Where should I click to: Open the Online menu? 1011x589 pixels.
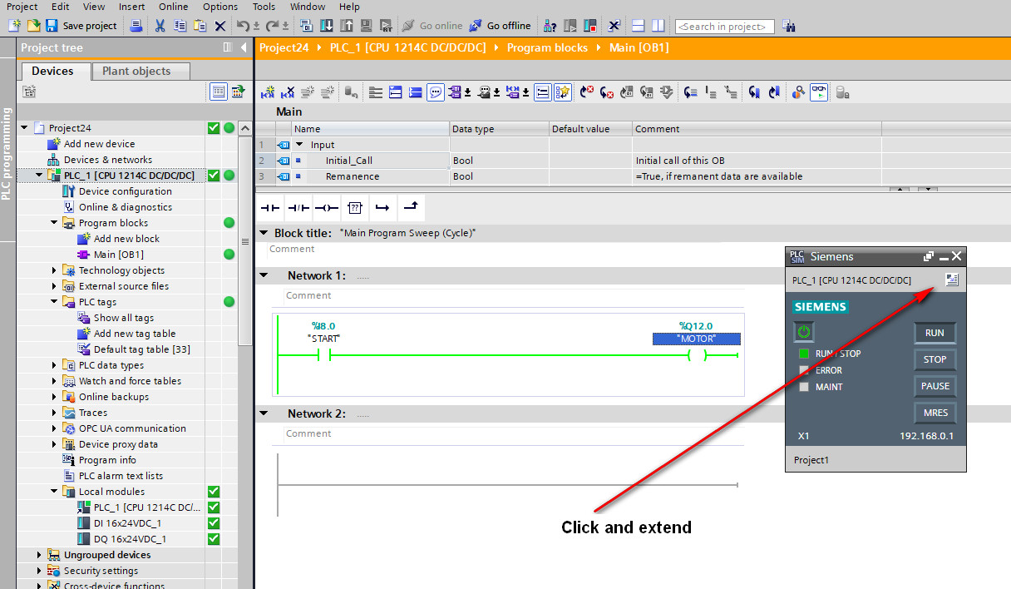coord(174,7)
